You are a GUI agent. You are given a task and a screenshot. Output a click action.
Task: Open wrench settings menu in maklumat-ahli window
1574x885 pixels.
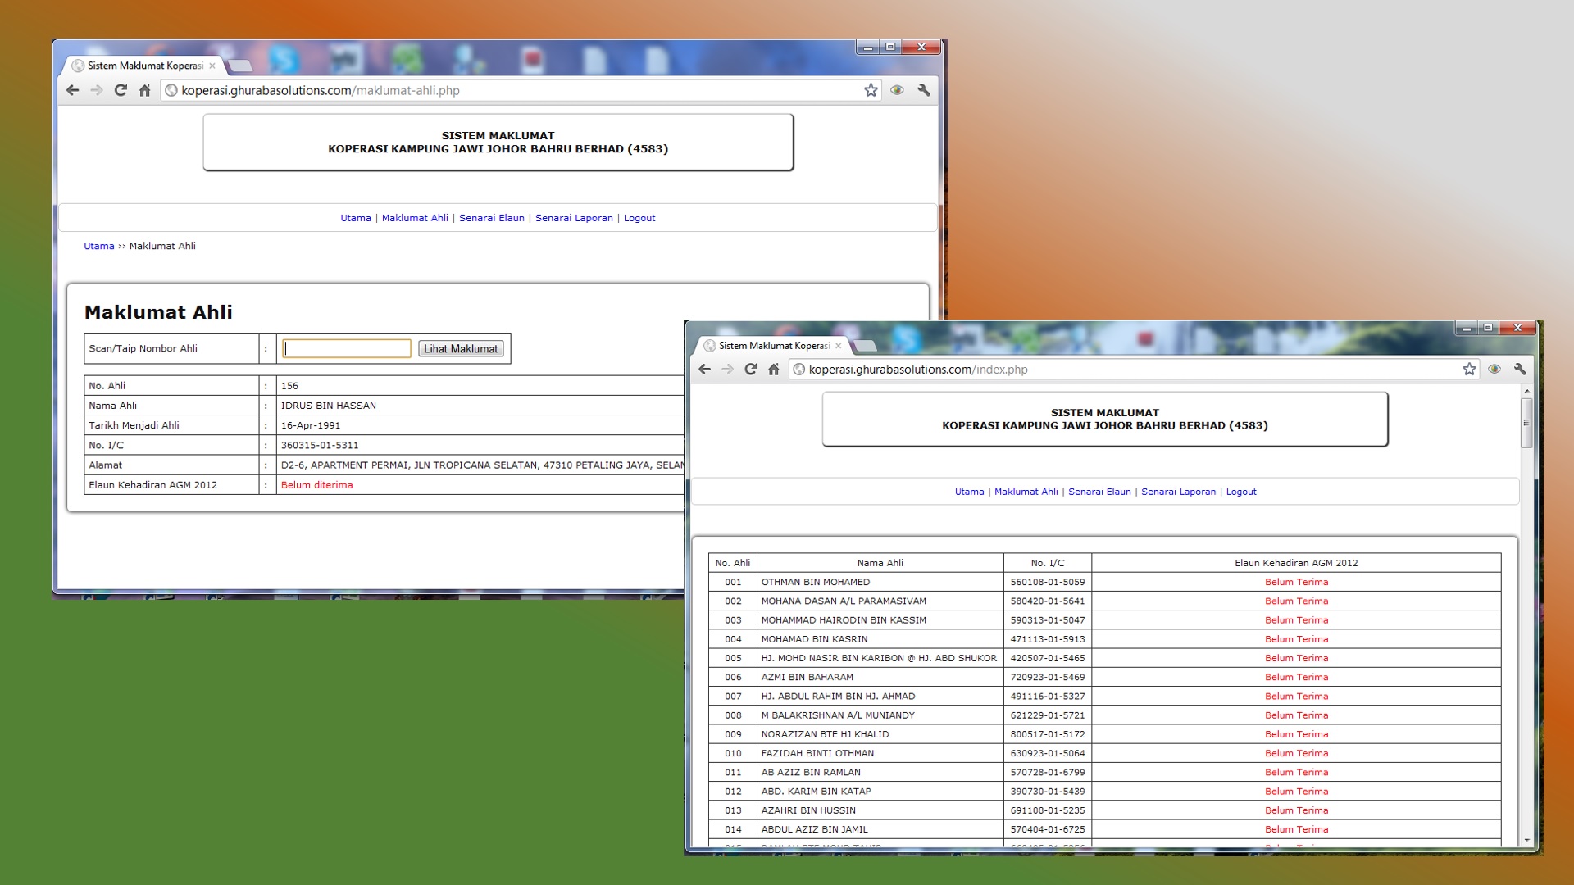(x=924, y=90)
